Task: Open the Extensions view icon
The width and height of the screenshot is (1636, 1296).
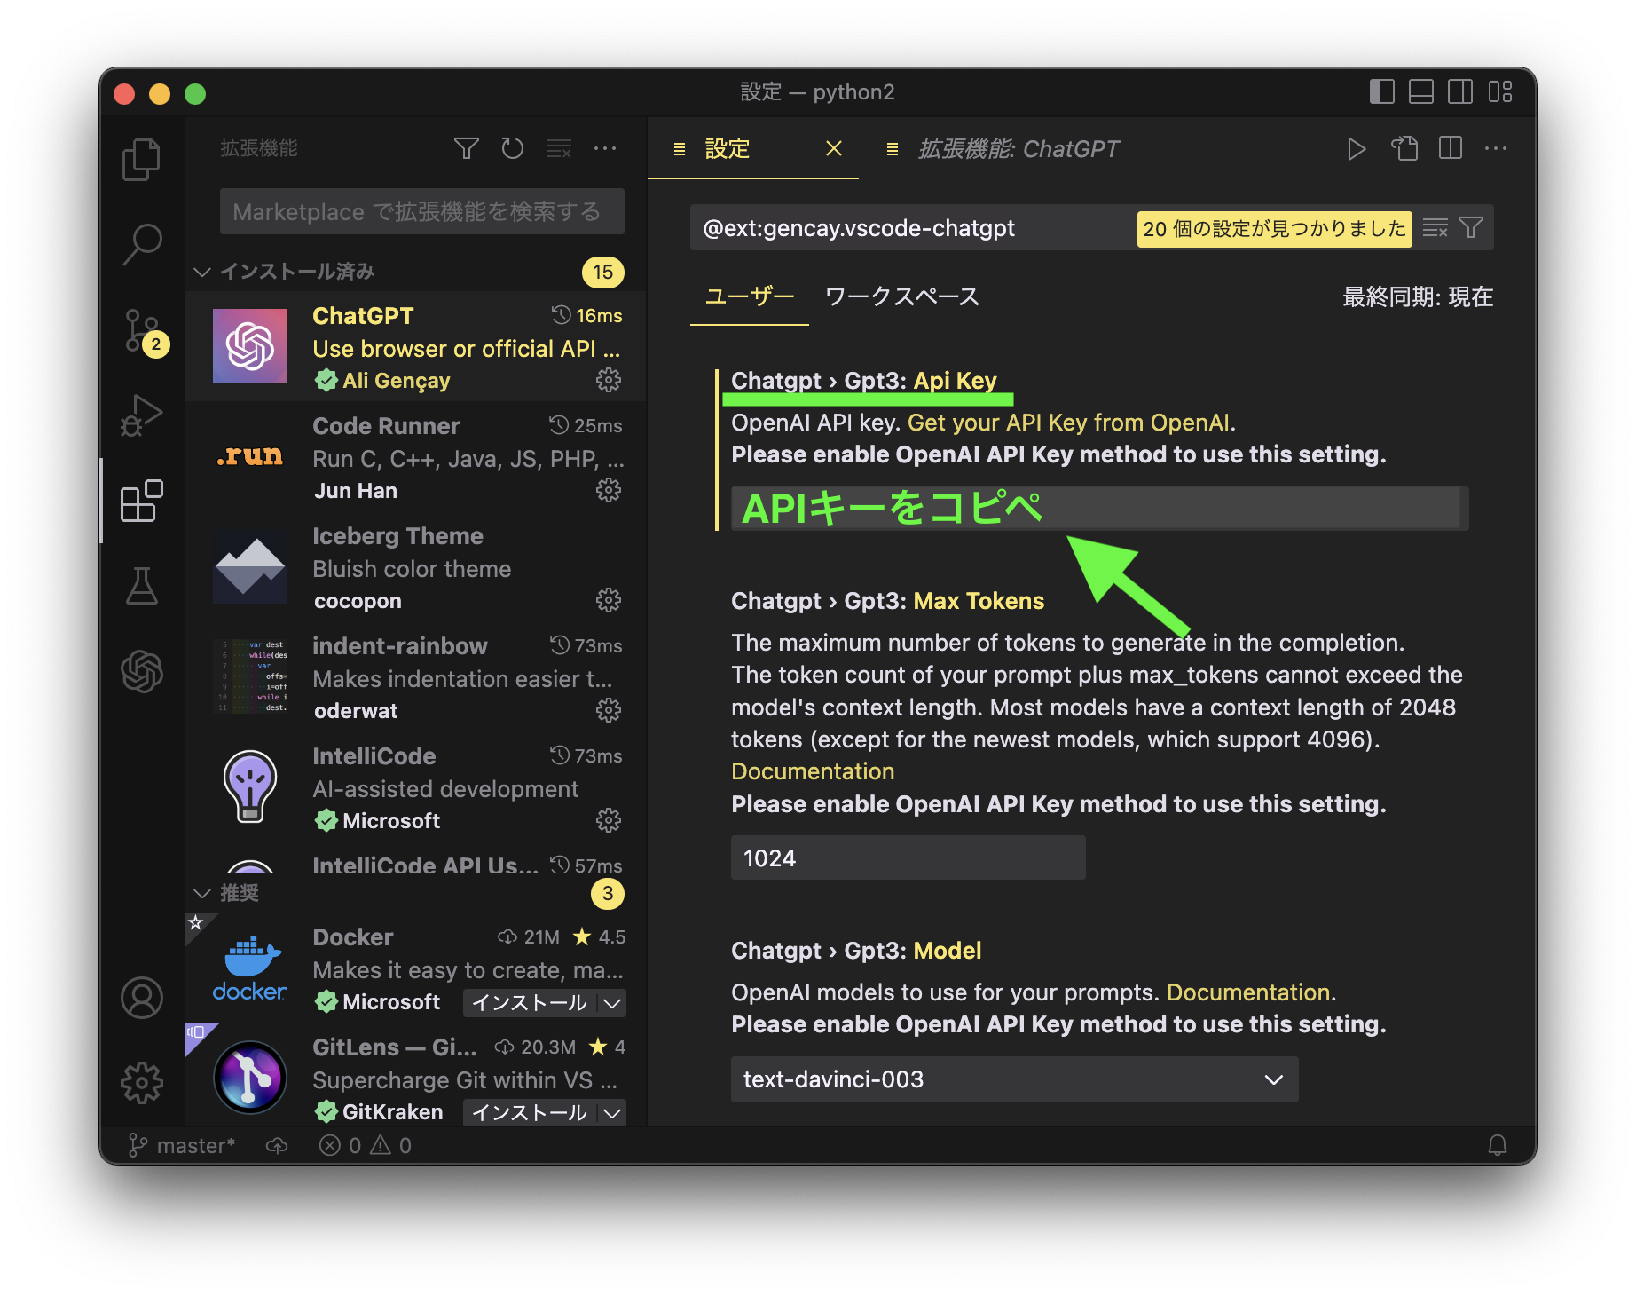Action: point(141,501)
